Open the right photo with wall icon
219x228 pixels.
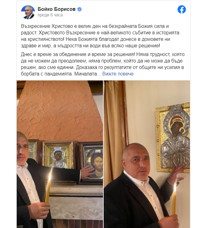click(x=147, y=154)
